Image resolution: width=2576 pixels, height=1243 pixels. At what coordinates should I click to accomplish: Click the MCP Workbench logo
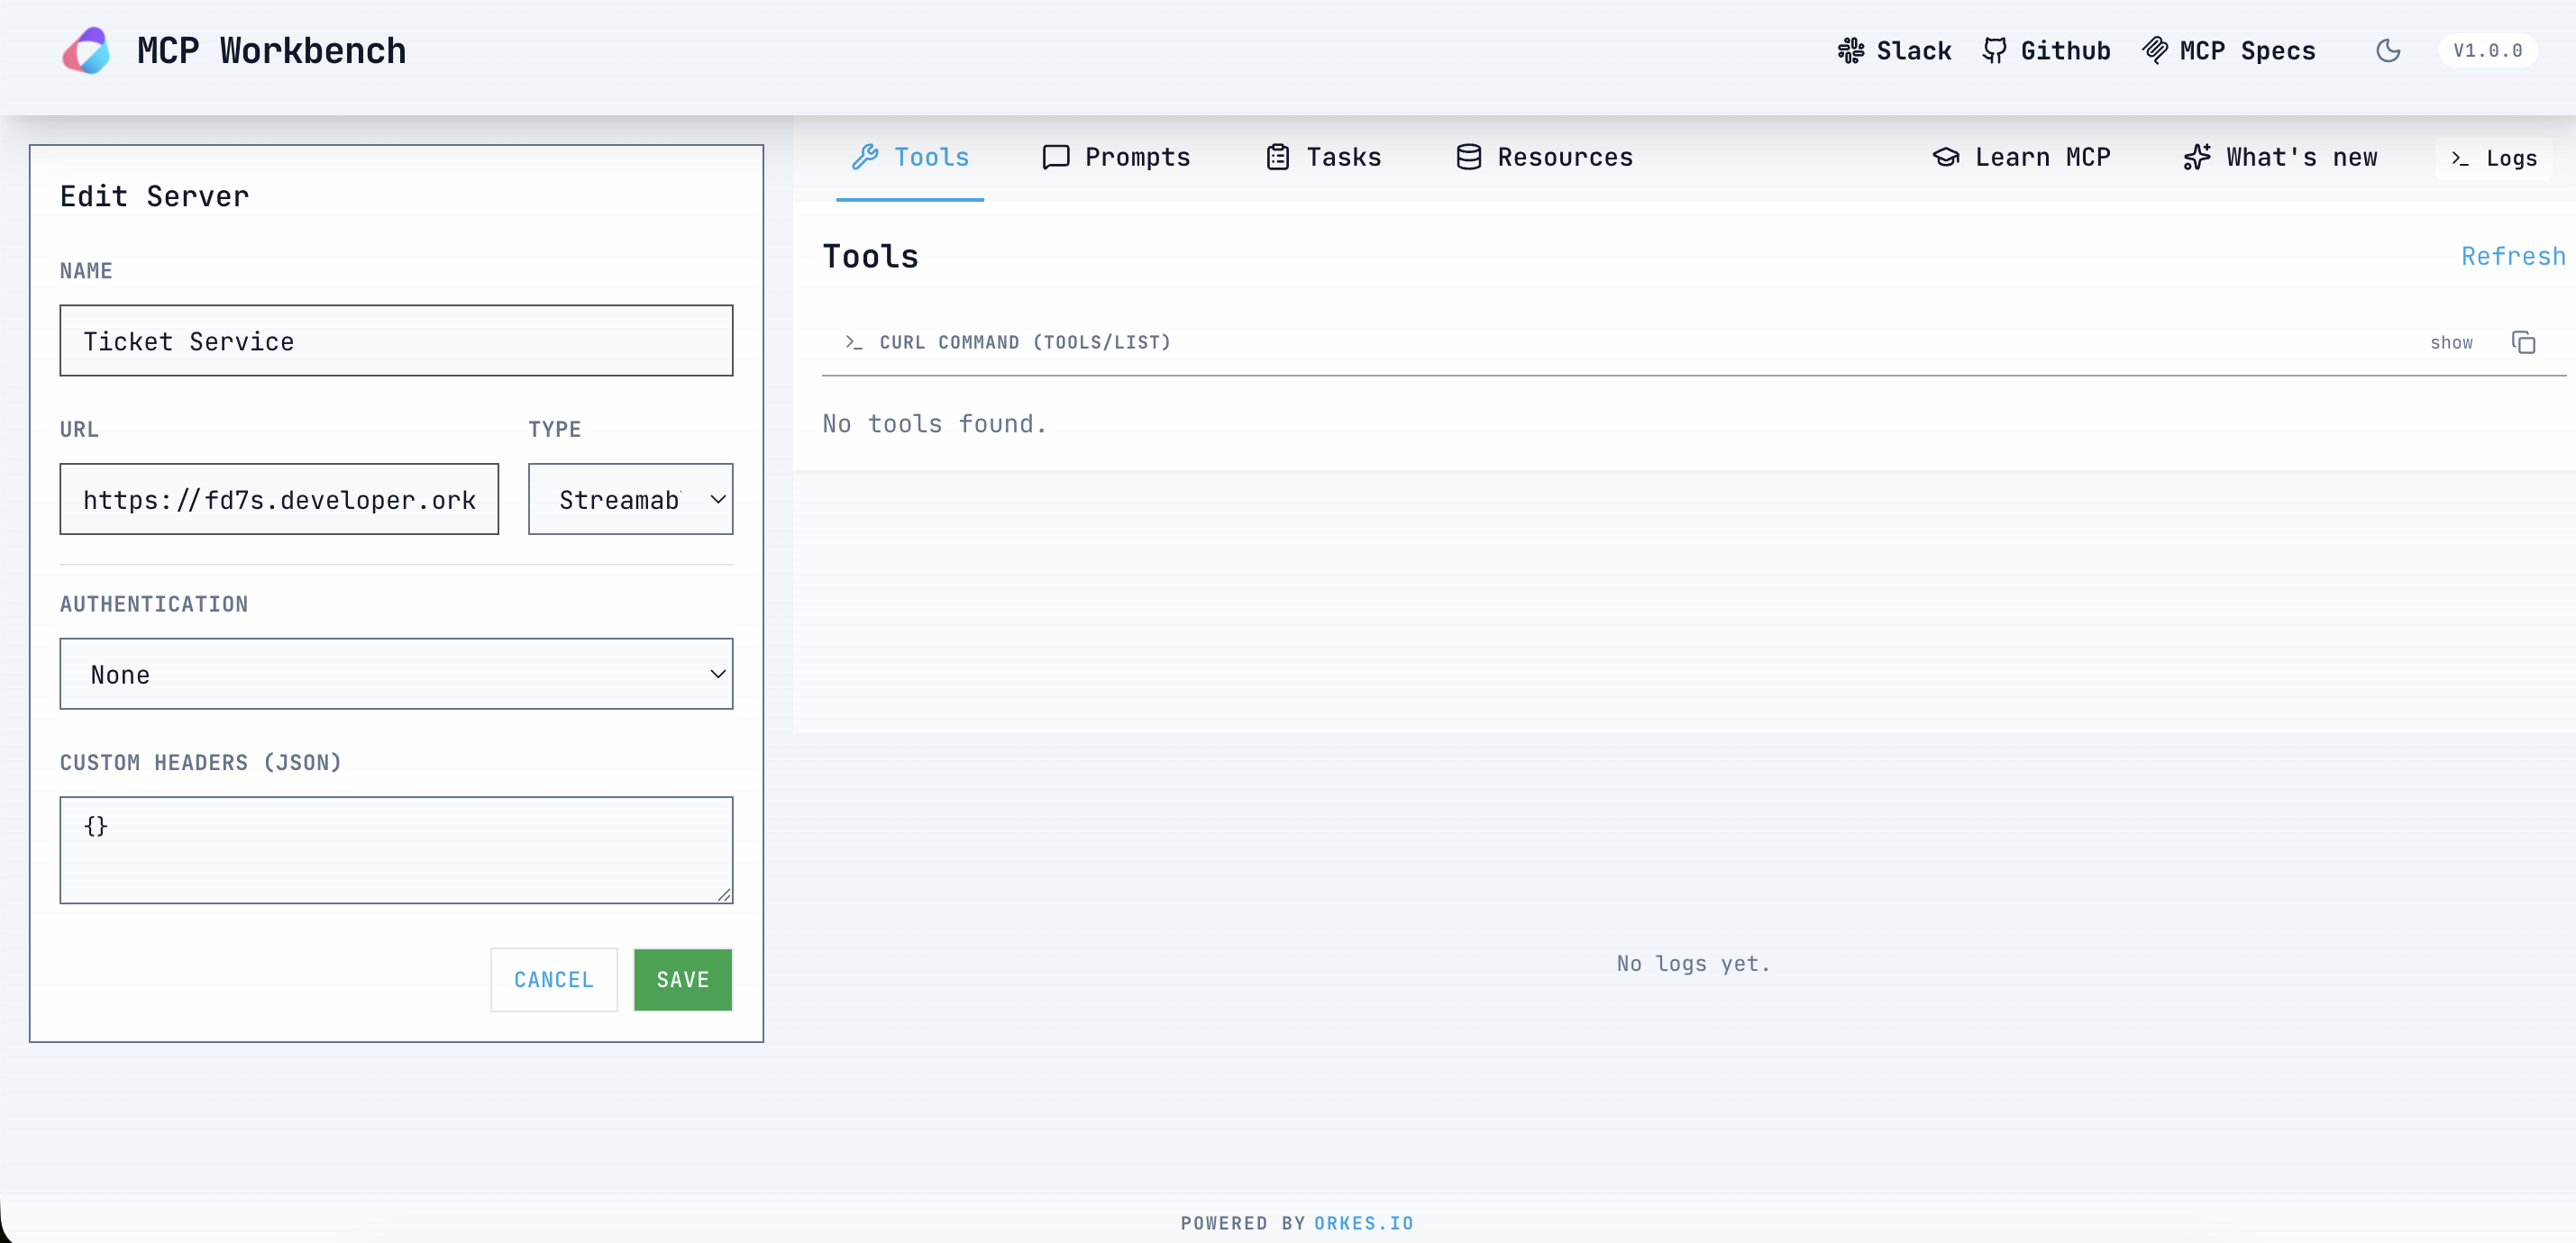(86, 50)
